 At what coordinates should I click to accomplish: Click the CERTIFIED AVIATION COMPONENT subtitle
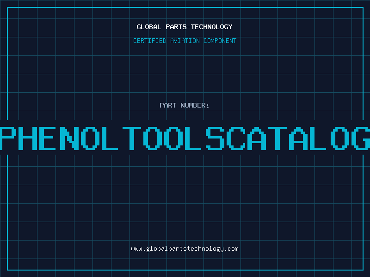point(185,41)
